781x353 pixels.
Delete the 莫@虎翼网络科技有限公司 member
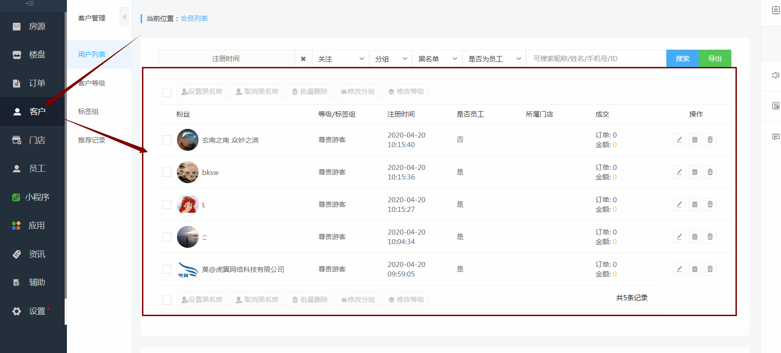click(x=710, y=269)
